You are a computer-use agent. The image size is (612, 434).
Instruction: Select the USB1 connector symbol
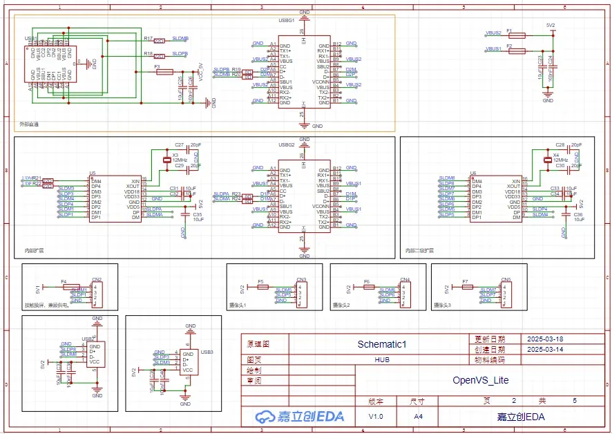pos(50,64)
